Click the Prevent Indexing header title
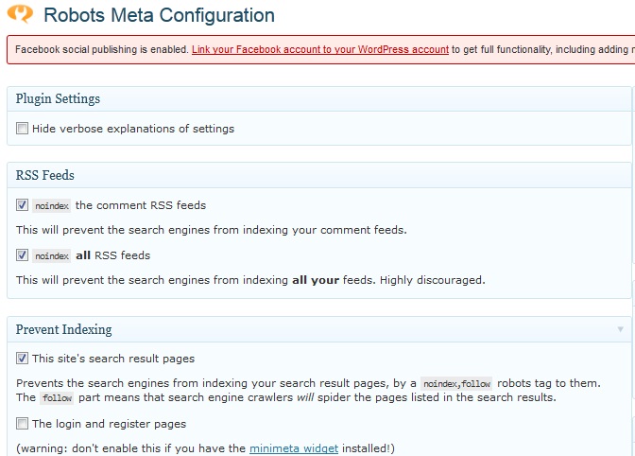 (x=63, y=329)
